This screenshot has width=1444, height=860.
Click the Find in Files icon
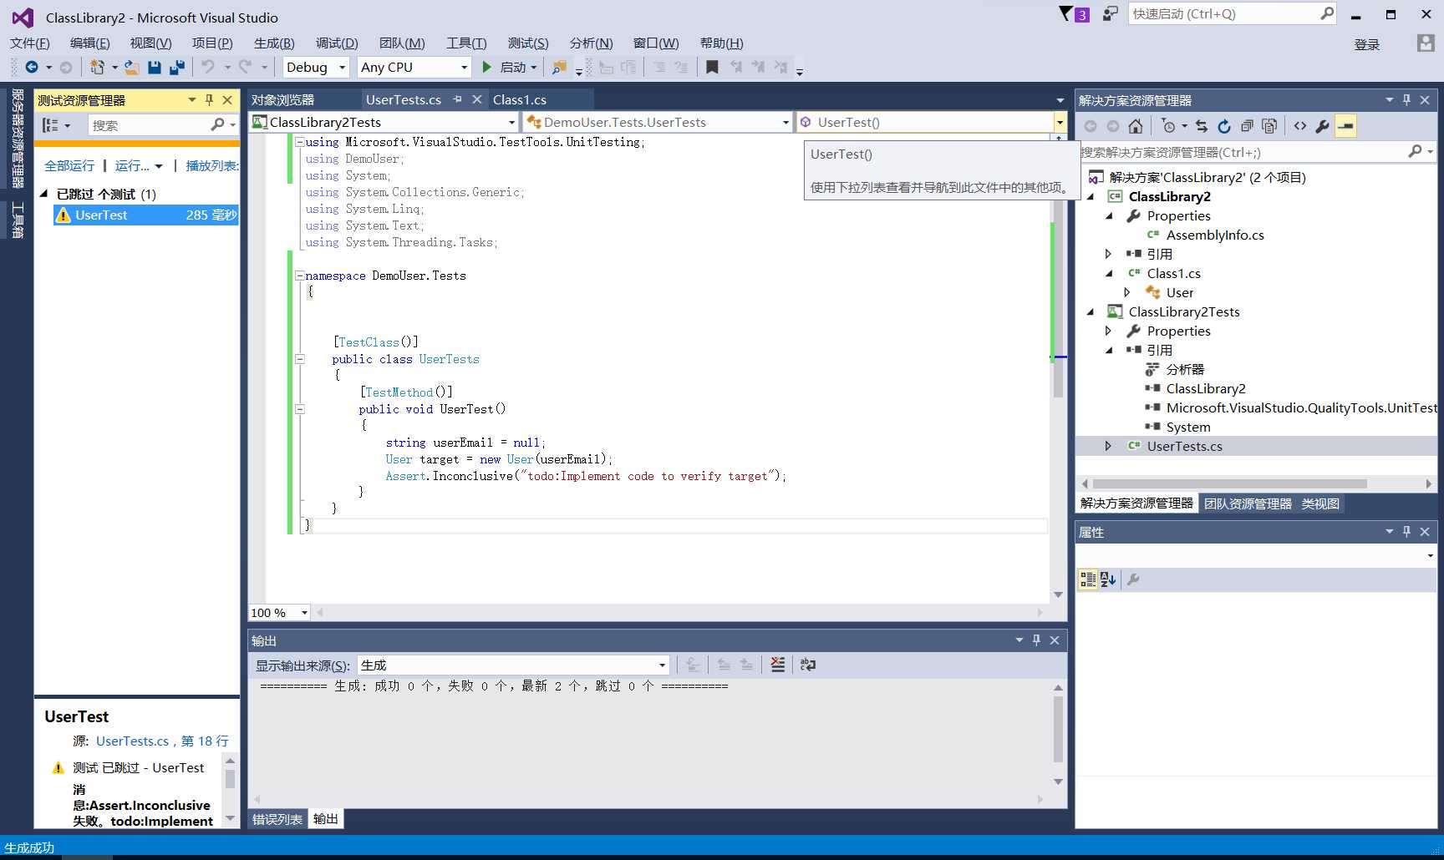pyautogui.click(x=559, y=67)
